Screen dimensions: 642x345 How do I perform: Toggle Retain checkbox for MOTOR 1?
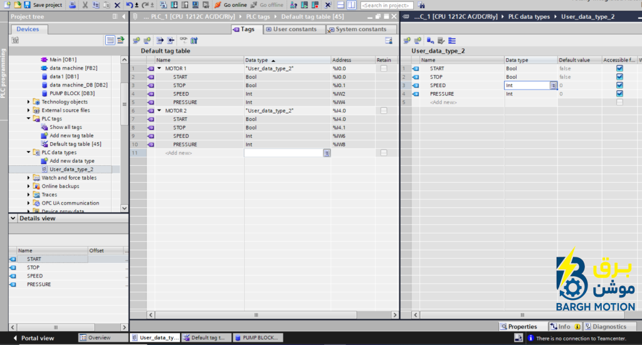click(x=384, y=68)
